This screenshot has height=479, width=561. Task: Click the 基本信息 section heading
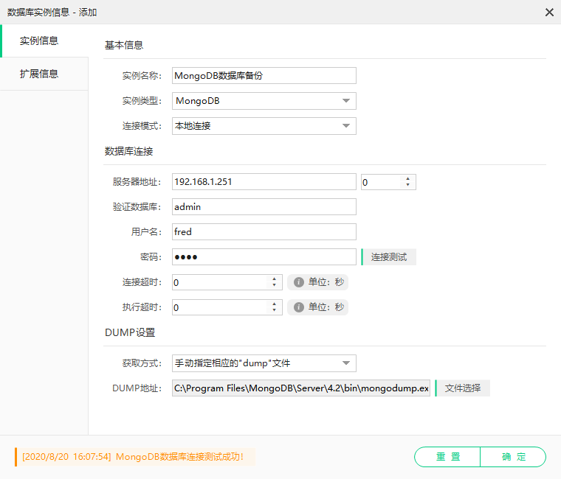[124, 45]
